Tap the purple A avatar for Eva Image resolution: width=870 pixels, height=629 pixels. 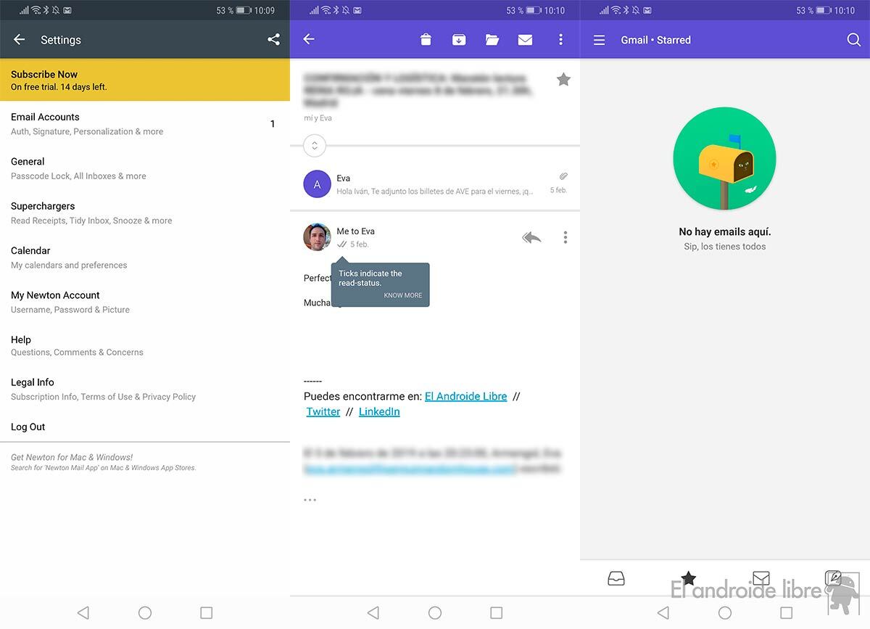(317, 184)
